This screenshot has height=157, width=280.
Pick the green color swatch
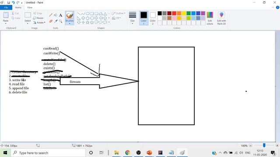pos(189,14)
